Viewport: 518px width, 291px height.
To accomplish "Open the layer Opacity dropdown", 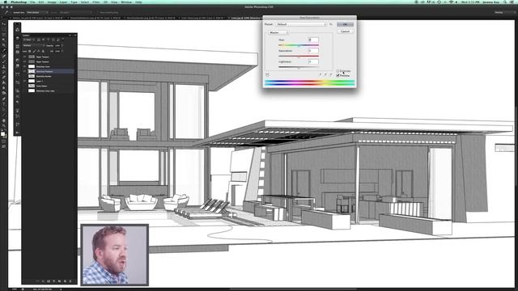I will click(62, 45).
